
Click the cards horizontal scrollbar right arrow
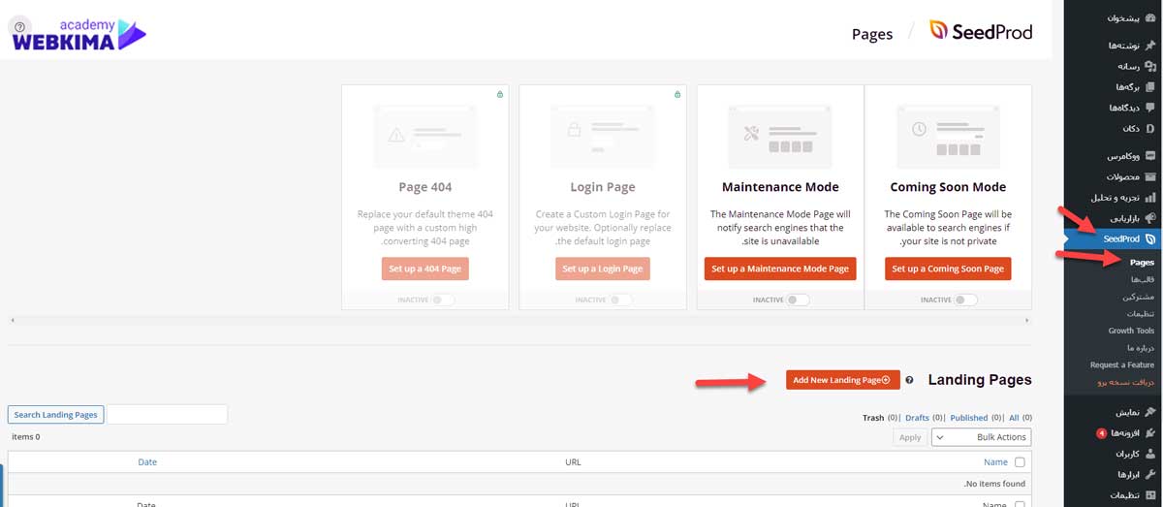pyautogui.click(x=1027, y=320)
